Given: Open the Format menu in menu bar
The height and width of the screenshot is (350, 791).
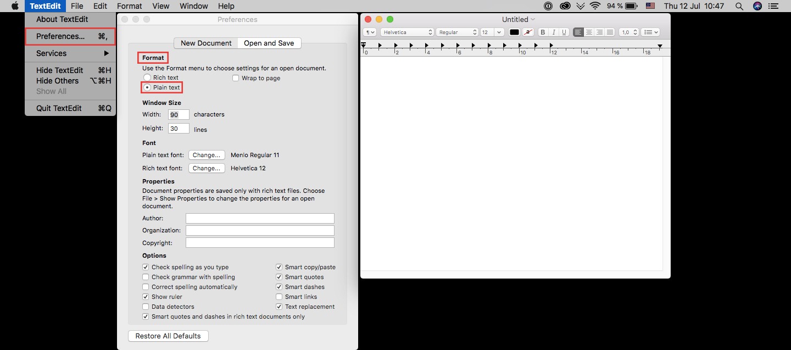Looking at the screenshot, I should pyautogui.click(x=130, y=6).
